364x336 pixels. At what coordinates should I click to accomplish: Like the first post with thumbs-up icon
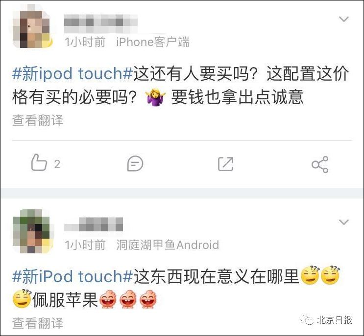point(39,163)
